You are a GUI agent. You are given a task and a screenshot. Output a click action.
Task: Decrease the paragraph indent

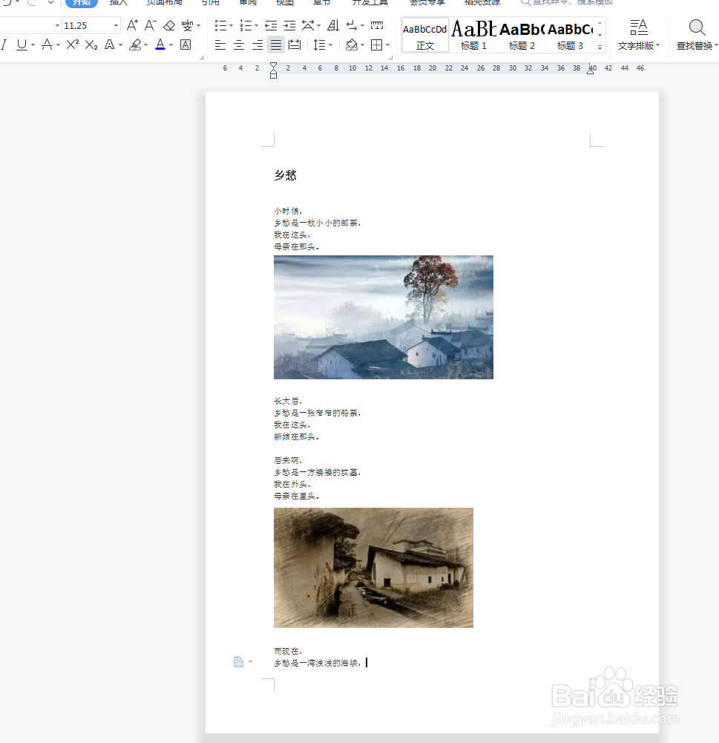tap(271, 25)
